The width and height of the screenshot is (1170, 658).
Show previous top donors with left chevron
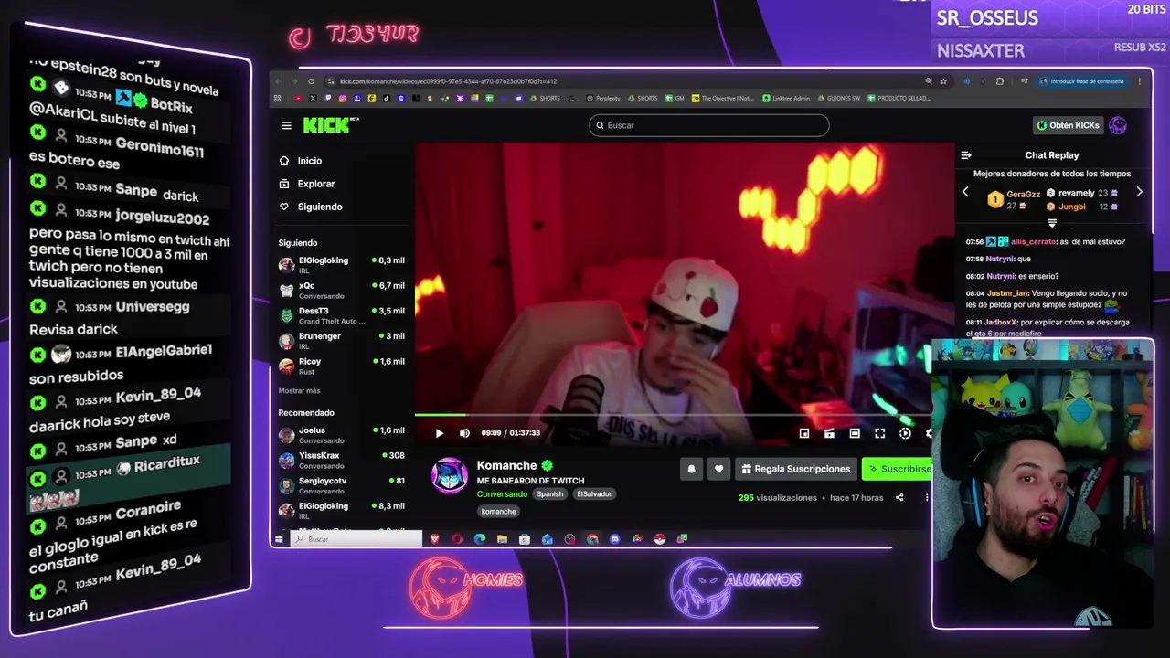[965, 192]
